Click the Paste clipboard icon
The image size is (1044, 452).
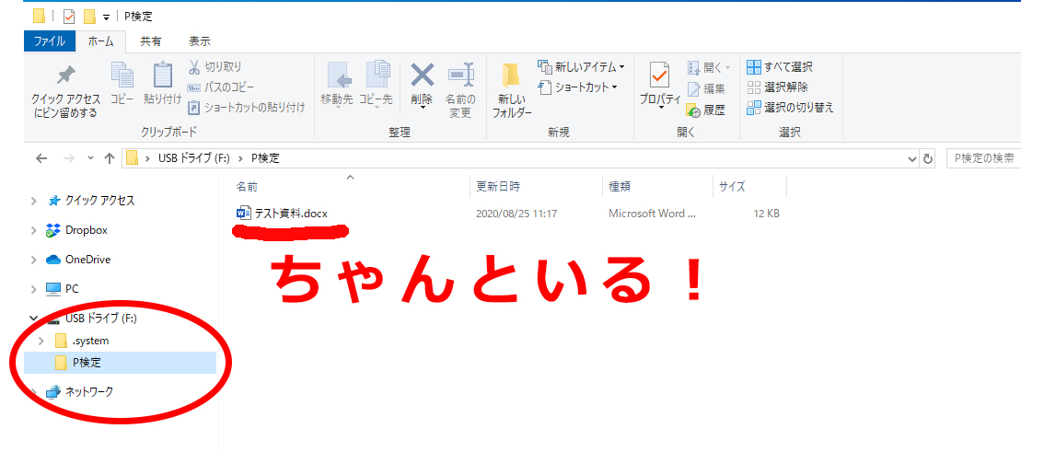(x=162, y=77)
